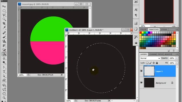This screenshot has width=182, height=102.
Task: Switch to the Channels tab
Action: coord(153,54)
